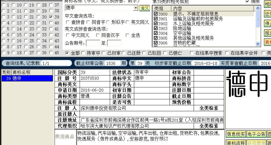
Task: Click the trademark name field 德申
Action: (99, 8)
